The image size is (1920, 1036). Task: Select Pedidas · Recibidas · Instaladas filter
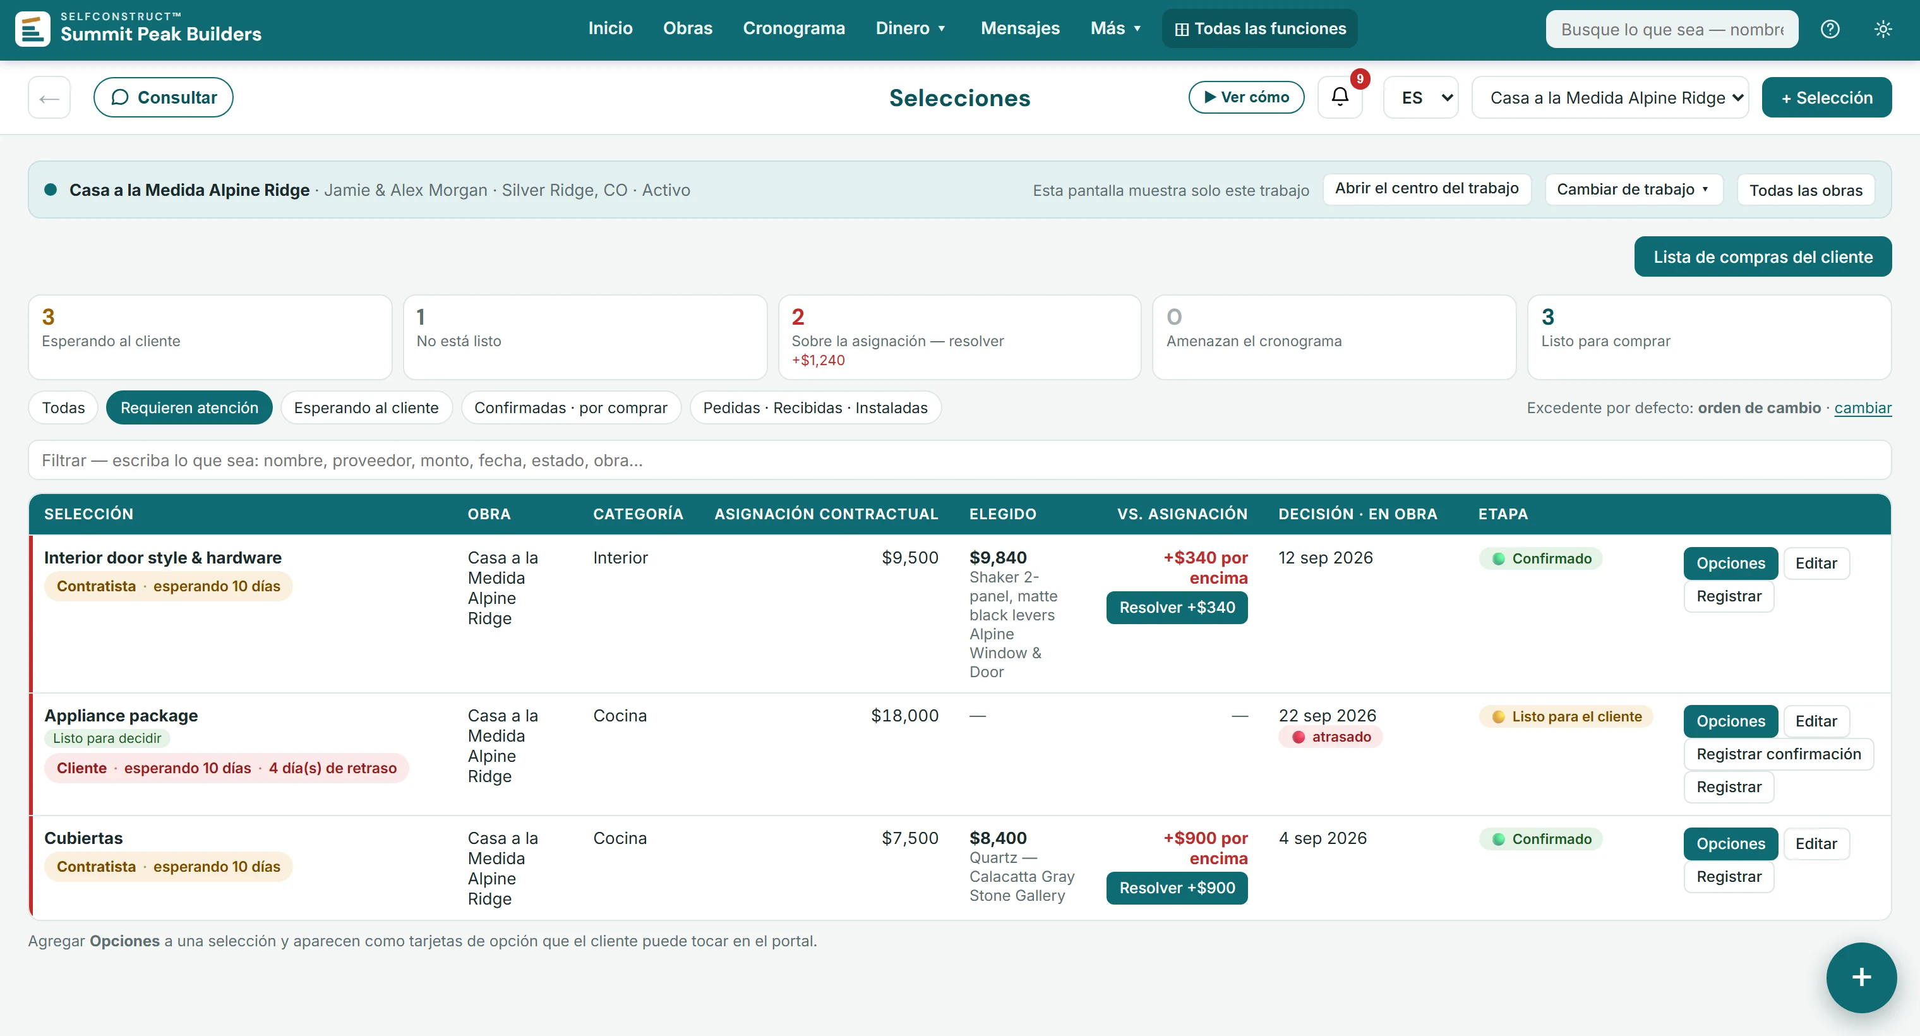[815, 407]
